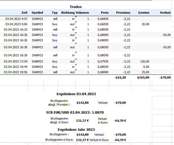Image resolution: width=174 pixels, height=145 pixels.
Task: Click commission -2,22 in the 4:57 row
Action: 127,19
